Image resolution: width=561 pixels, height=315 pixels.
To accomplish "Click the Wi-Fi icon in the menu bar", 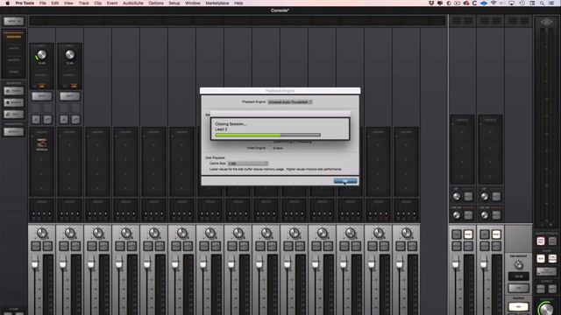I will (x=494, y=3).
